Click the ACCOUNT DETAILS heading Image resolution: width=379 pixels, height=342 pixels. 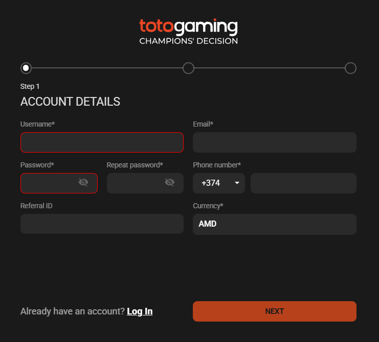70,102
